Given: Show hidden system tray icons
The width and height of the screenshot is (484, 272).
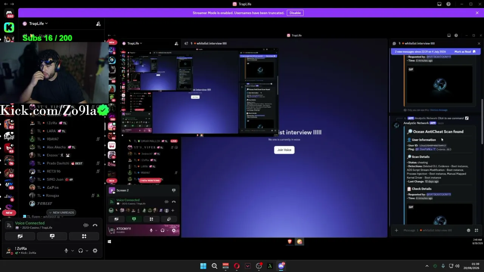Looking at the screenshot, I should click(427, 266).
